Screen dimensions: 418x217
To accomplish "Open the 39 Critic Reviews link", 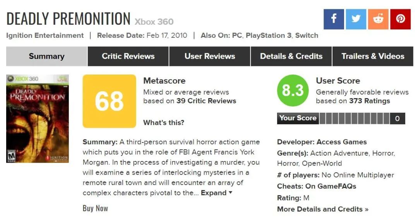I will (x=206, y=101).
